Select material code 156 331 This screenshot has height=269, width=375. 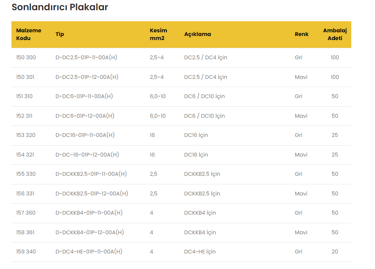pyautogui.click(x=25, y=194)
